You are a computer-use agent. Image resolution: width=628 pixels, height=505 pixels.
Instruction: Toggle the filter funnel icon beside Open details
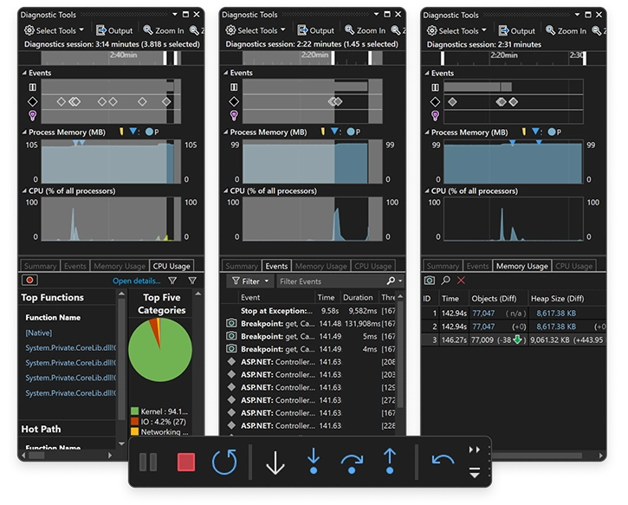click(x=172, y=282)
